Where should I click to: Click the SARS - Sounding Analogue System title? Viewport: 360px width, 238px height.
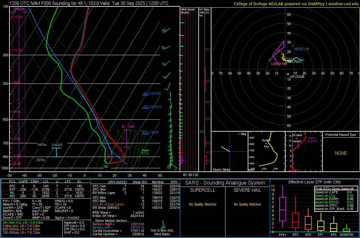pyautogui.click(x=225, y=183)
